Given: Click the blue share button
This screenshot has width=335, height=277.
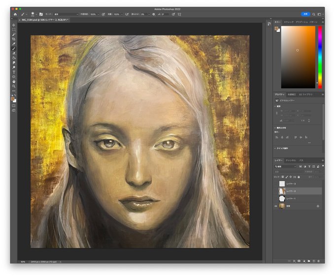Looking at the screenshot, I should coord(305,14).
